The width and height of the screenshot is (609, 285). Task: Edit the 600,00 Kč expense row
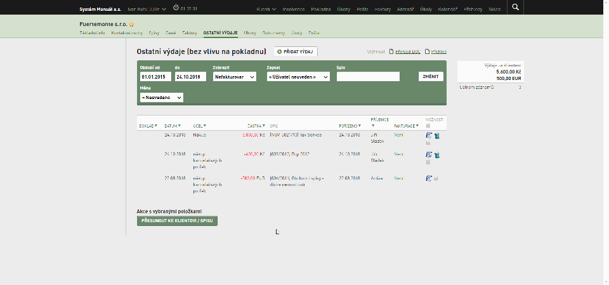pos(429,155)
